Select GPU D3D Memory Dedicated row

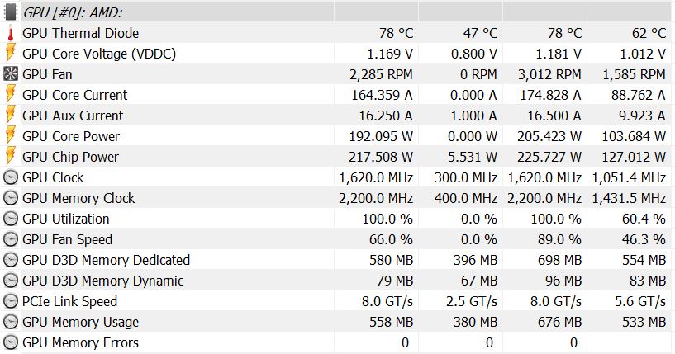tap(106, 260)
